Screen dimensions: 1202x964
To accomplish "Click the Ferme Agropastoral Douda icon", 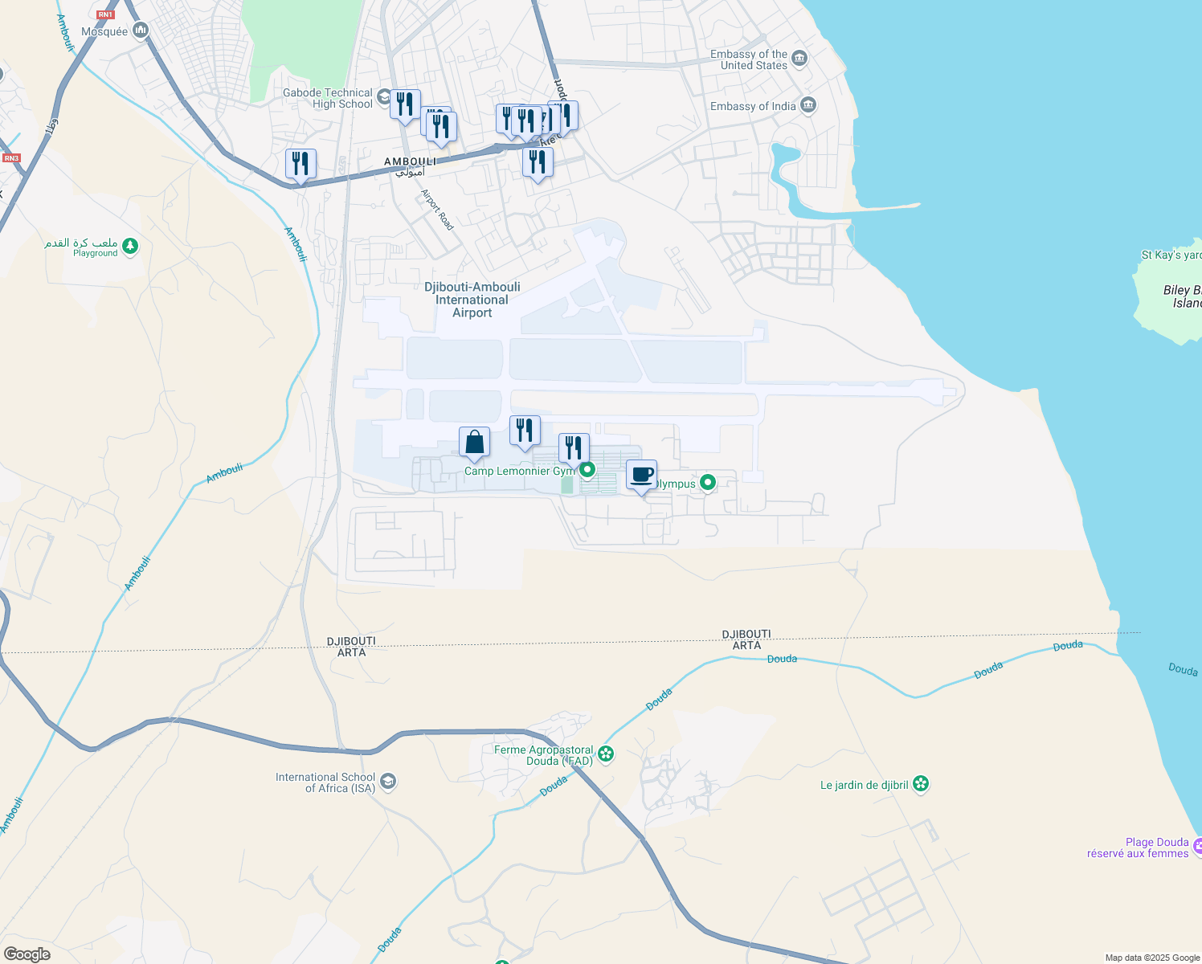I will click(x=606, y=754).
